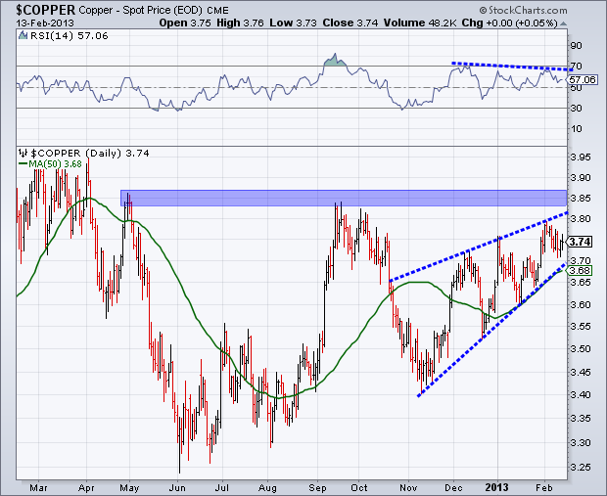The height and width of the screenshot is (496, 607).
Task: Click the $COPPER ticker symbol title
Action: (x=46, y=9)
